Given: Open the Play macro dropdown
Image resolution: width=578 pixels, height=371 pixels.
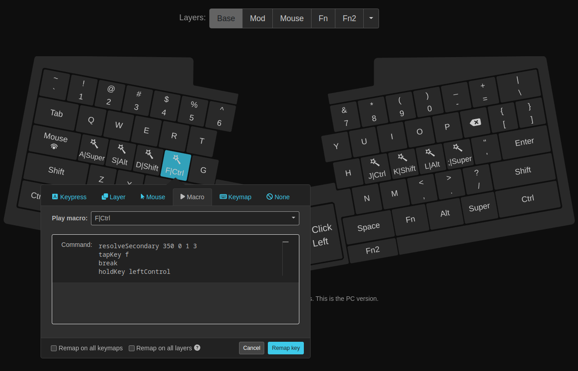Looking at the screenshot, I should [x=195, y=218].
